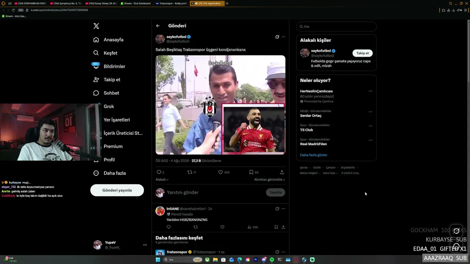Click the Gönderi yayınla button
The image size is (470, 264).
click(x=117, y=190)
